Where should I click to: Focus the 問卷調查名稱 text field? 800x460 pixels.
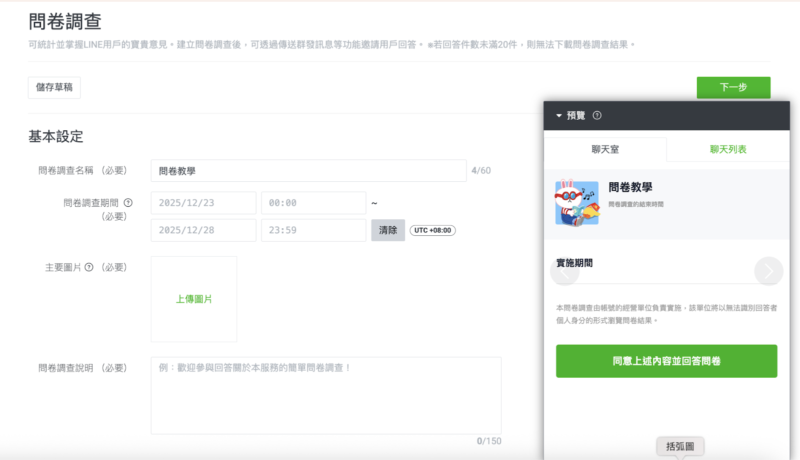[x=308, y=171]
